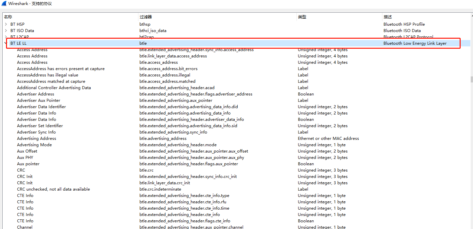
Task: Click the bthci_iso_data filter cell
Action: (x=153, y=31)
